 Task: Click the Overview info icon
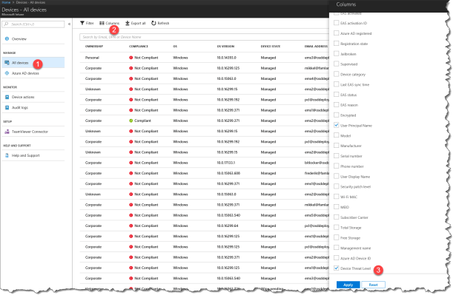tap(7, 39)
